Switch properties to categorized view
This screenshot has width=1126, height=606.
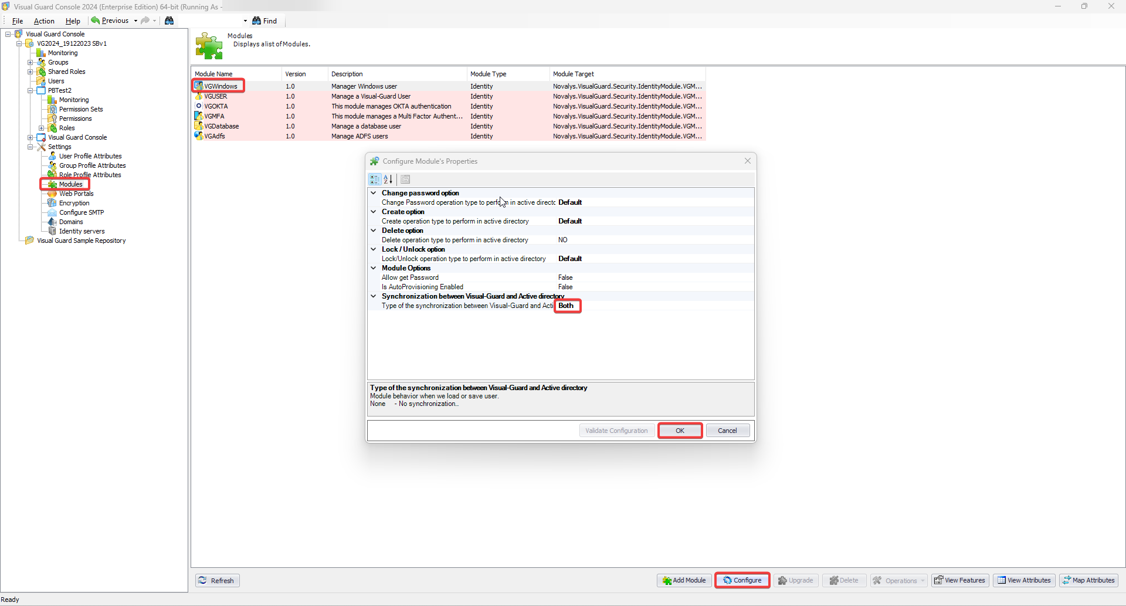pyautogui.click(x=375, y=180)
